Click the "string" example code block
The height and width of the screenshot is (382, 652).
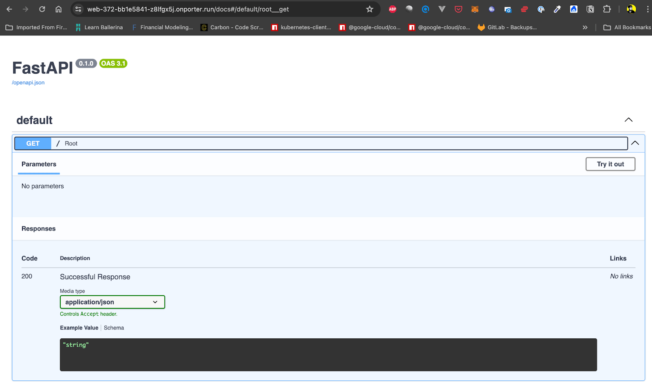pos(328,355)
